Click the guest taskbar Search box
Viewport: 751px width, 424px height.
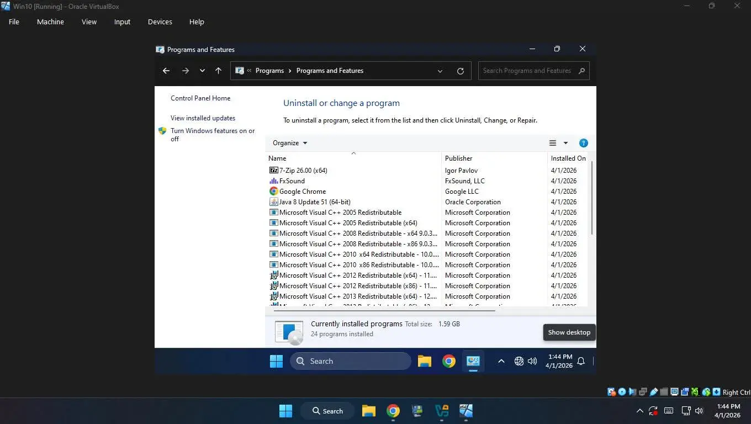[351, 361]
